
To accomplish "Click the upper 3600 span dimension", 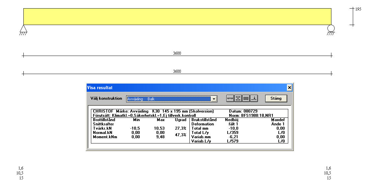I will click(x=177, y=53).
